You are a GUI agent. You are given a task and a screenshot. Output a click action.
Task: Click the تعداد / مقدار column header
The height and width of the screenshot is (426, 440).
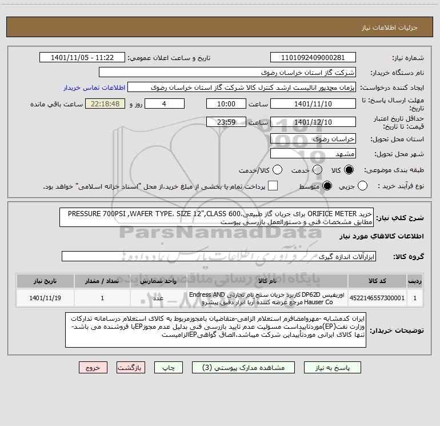102,281
